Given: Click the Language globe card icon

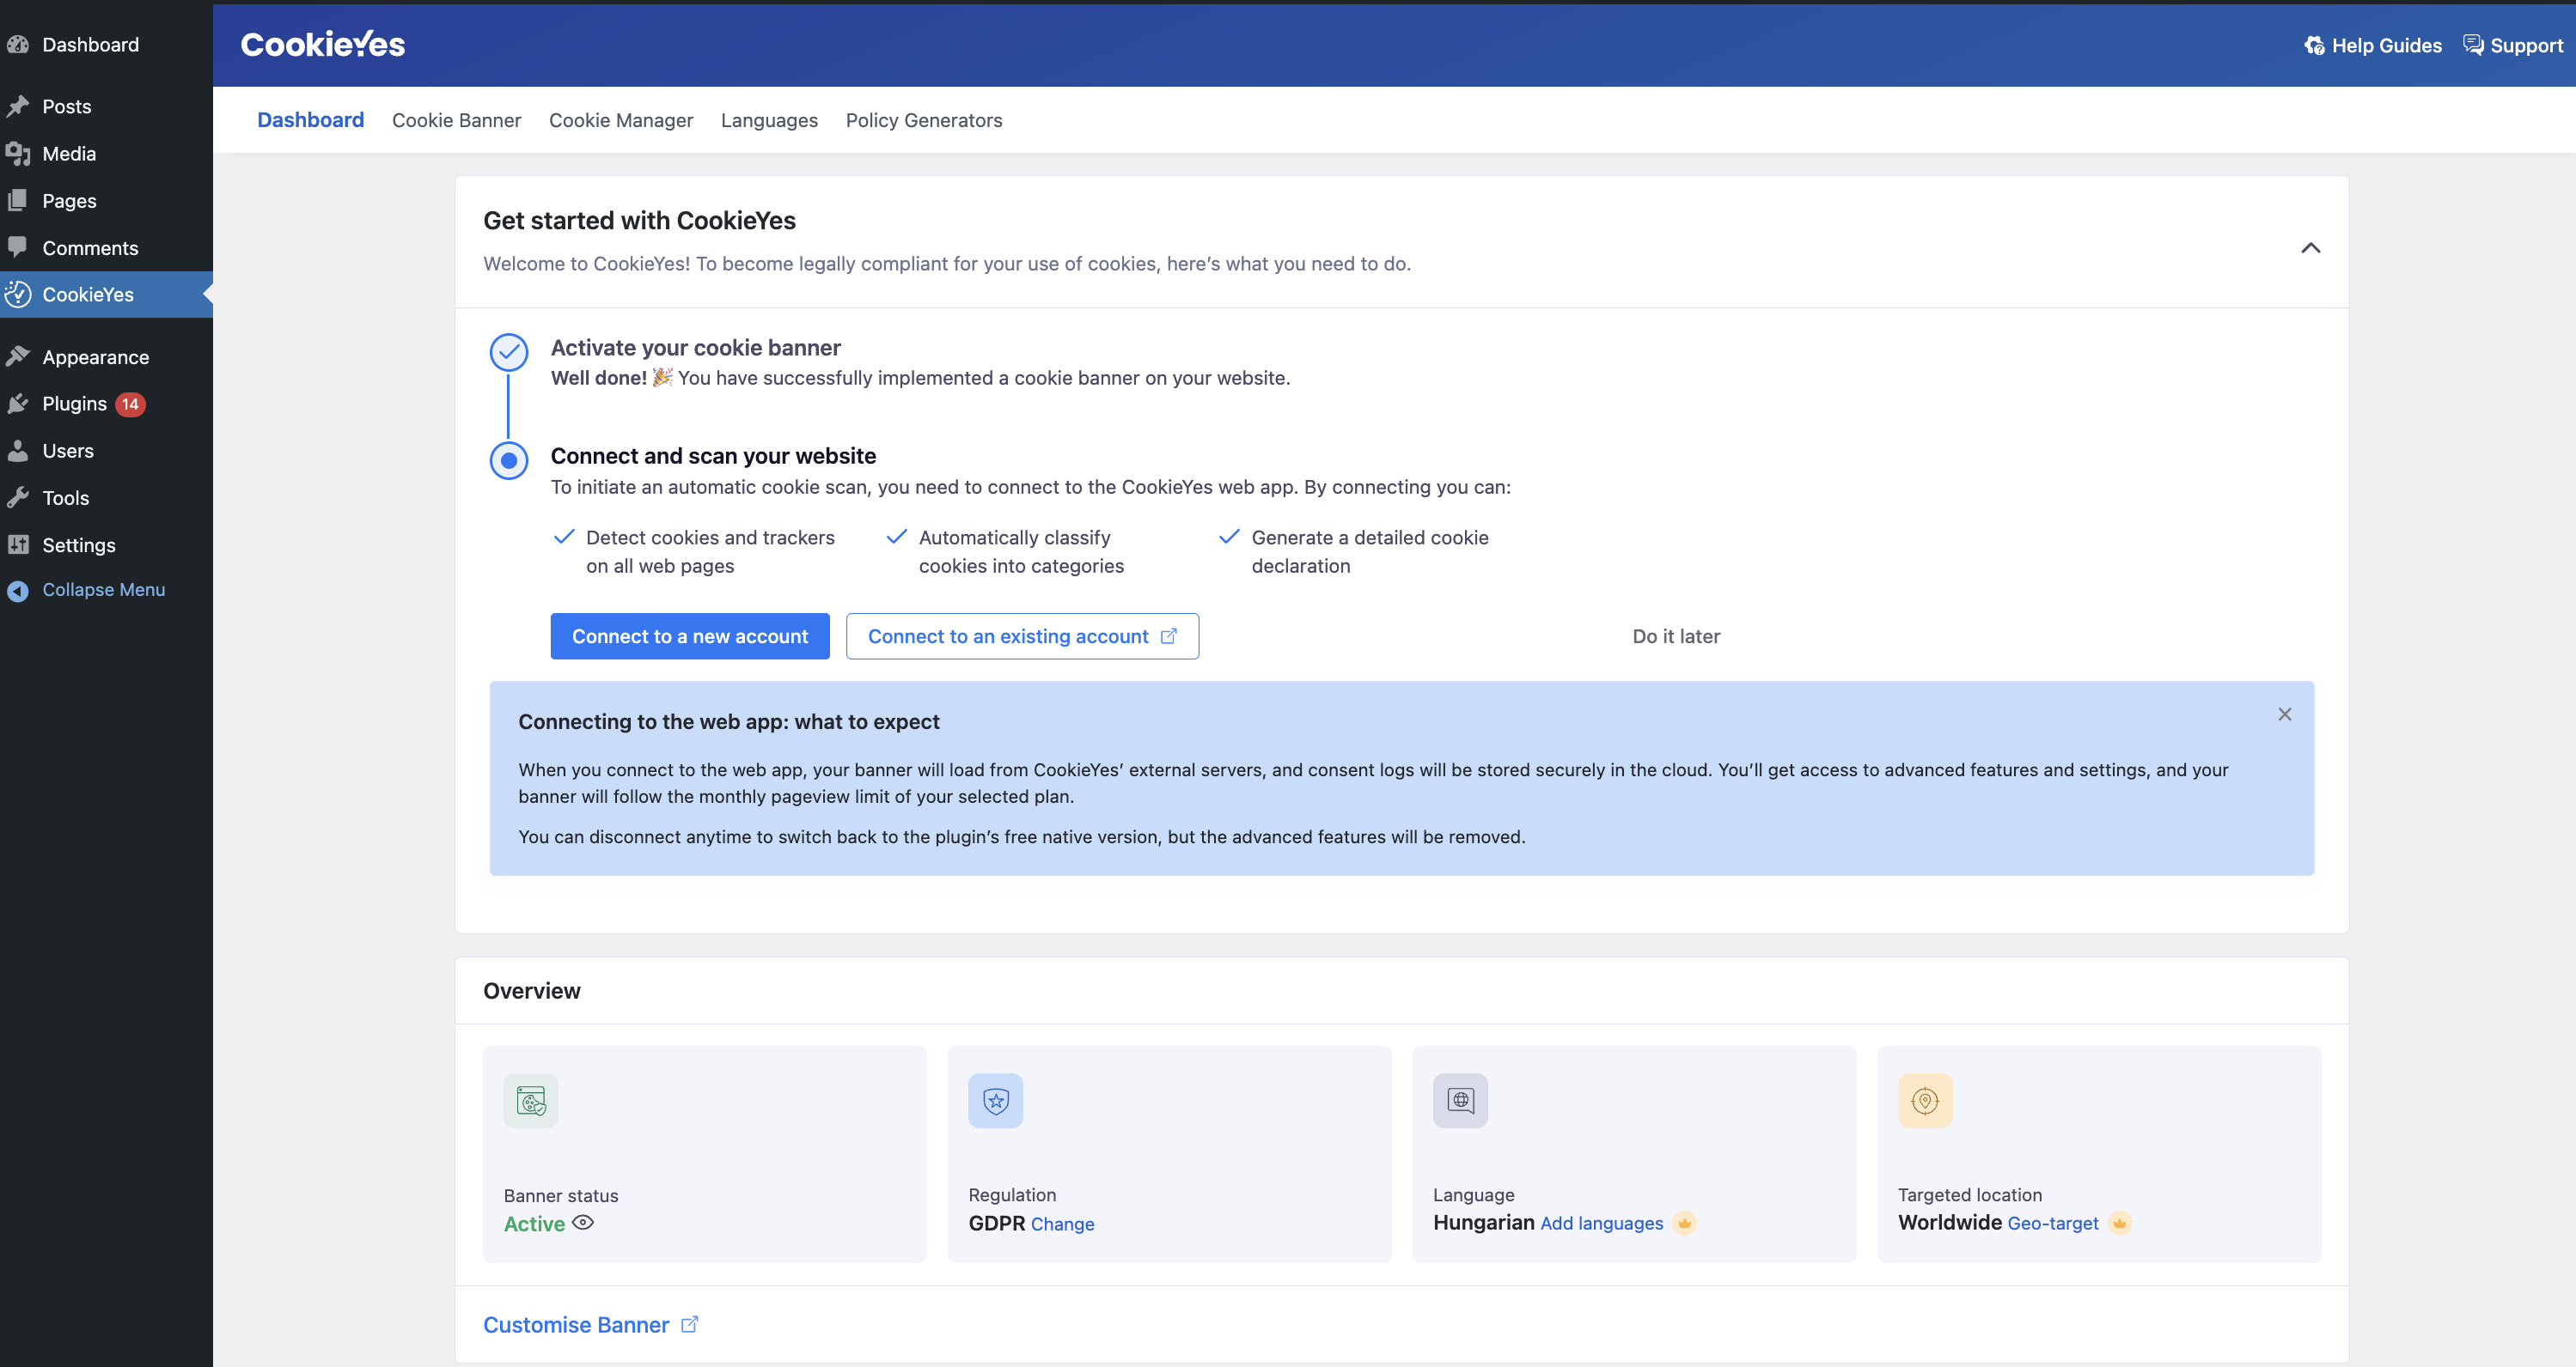Looking at the screenshot, I should click(1460, 1101).
